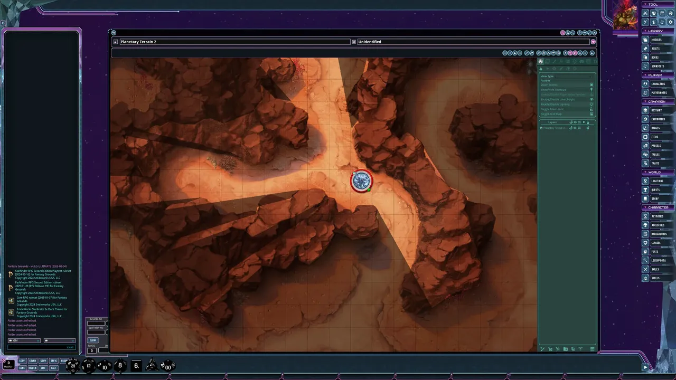The image size is (676, 380).
Task: Pick the d4 die
Action: tap(152, 365)
